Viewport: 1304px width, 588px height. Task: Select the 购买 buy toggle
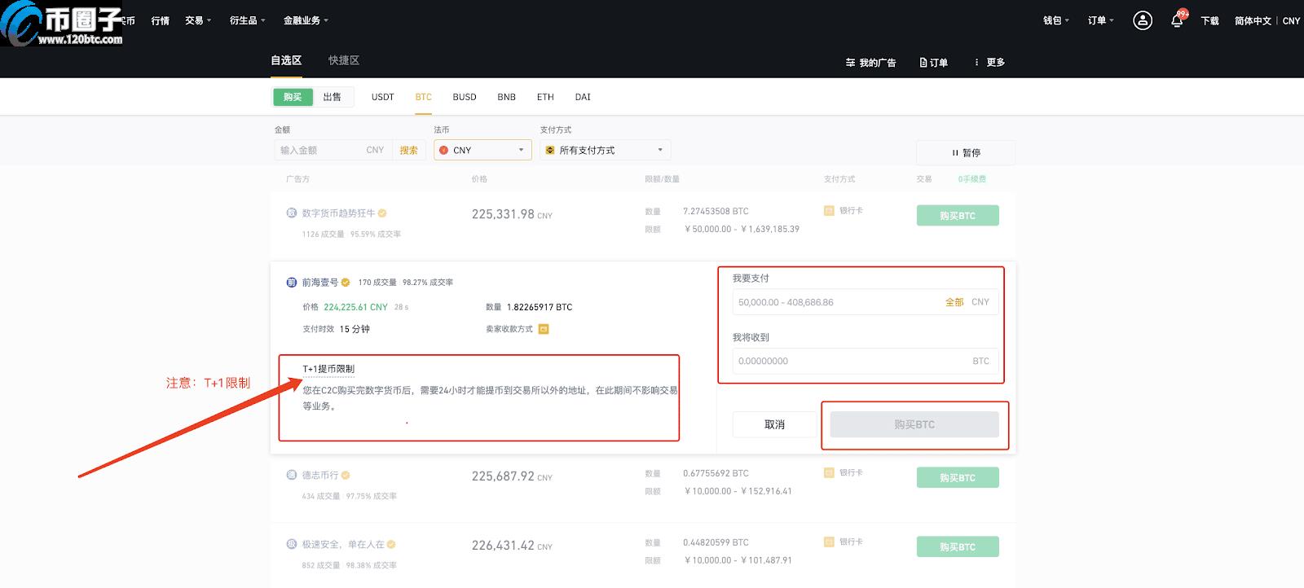click(x=293, y=97)
